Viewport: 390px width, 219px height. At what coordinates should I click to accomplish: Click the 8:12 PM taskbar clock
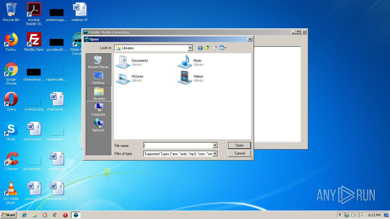point(374,215)
